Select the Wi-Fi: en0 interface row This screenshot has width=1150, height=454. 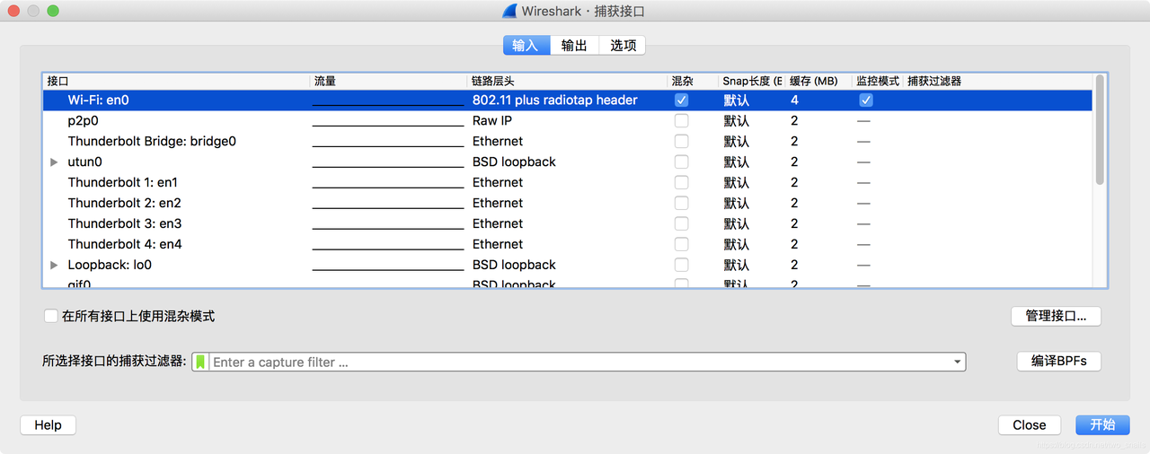point(568,100)
